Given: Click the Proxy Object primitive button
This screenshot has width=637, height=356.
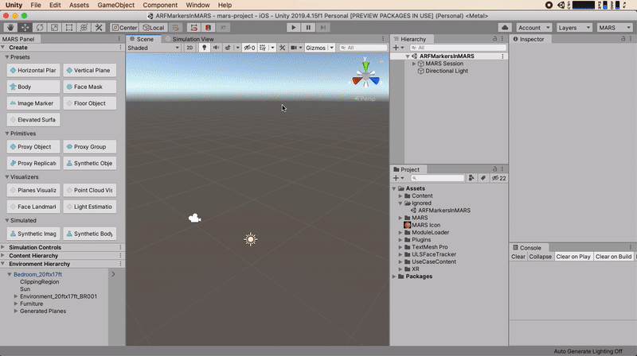Looking at the screenshot, I should tap(33, 147).
